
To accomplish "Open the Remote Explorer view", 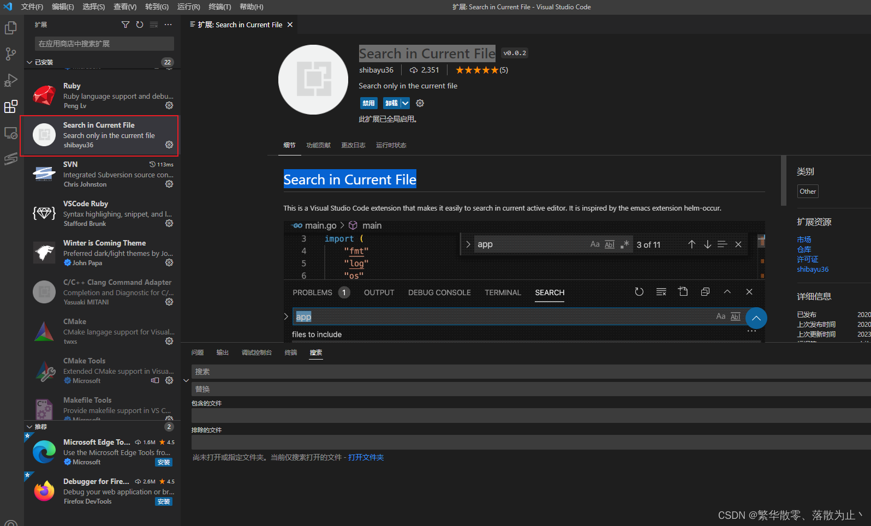I will click(x=11, y=133).
